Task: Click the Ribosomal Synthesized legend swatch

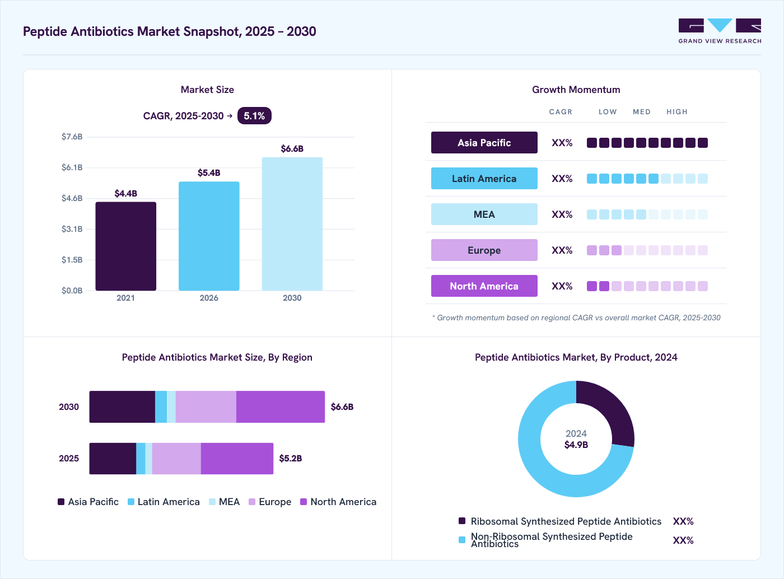Action: coord(462,521)
